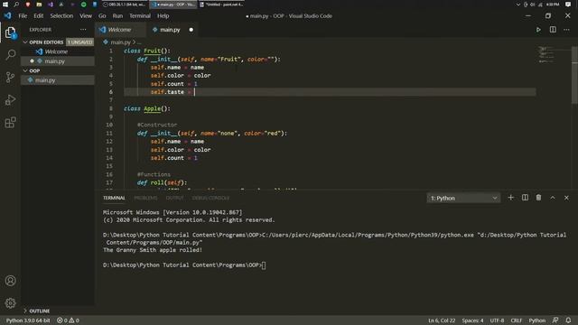Collapse the OOP folder section
The image size is (578, 325).
(x=25, y=70)
